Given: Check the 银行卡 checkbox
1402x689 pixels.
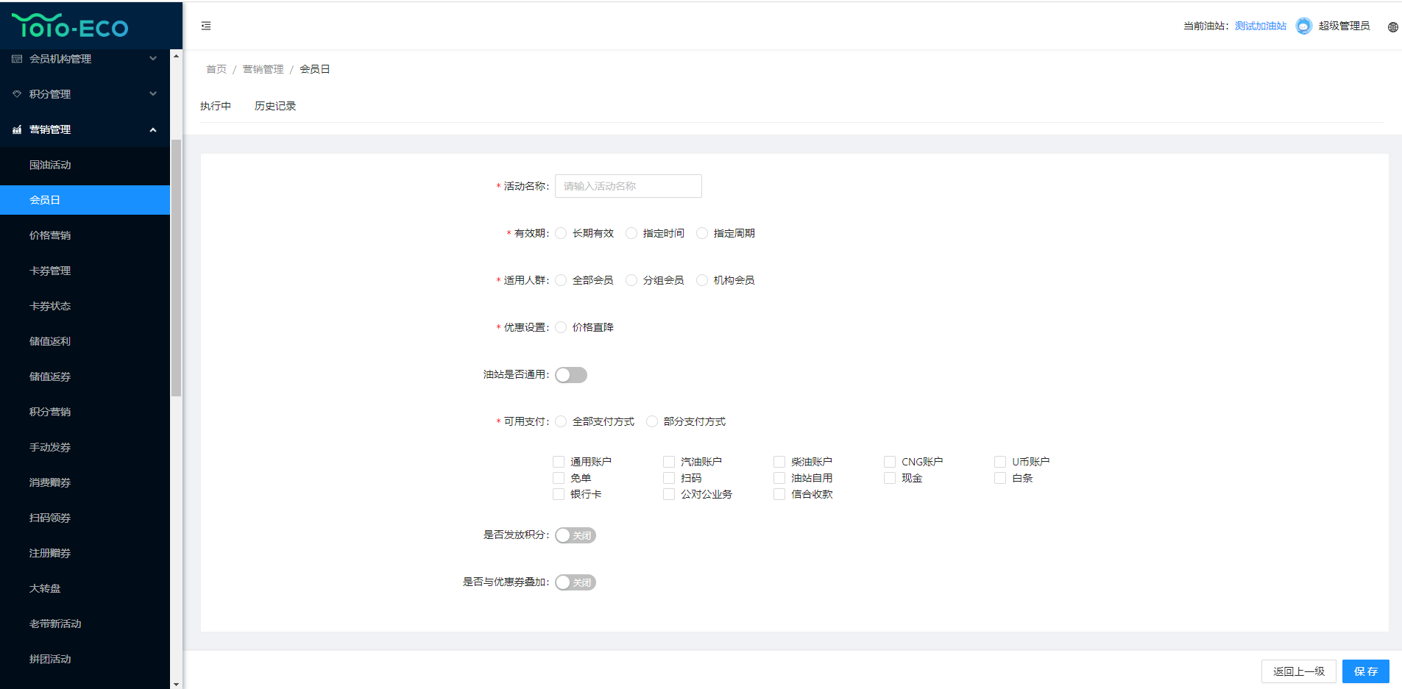Looking at the screenshot, I should pos(559,494).
